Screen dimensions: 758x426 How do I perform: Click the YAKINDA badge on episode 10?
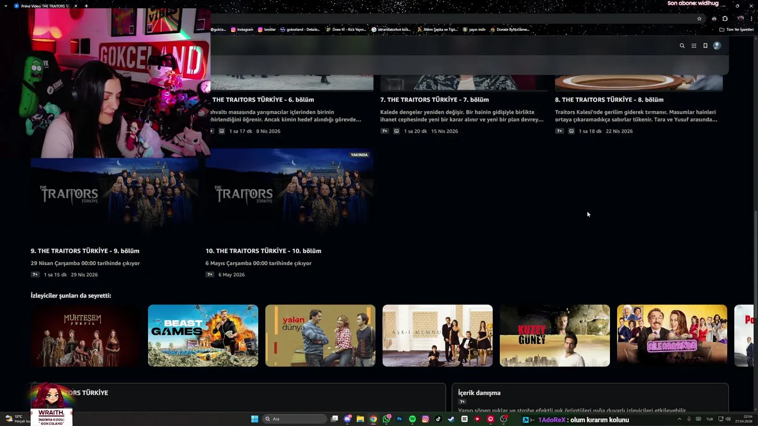[359, 155]
